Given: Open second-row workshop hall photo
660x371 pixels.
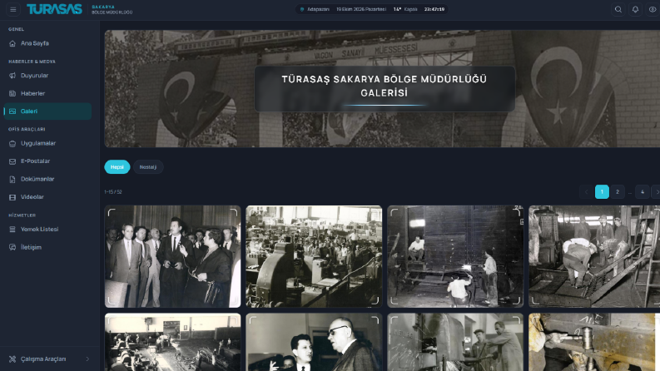Looking at the screenshot, I should coord(172,342).
